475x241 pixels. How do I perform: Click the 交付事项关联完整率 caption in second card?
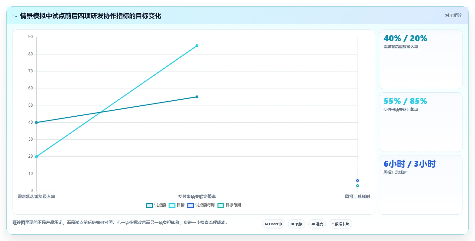pos(401,110)
